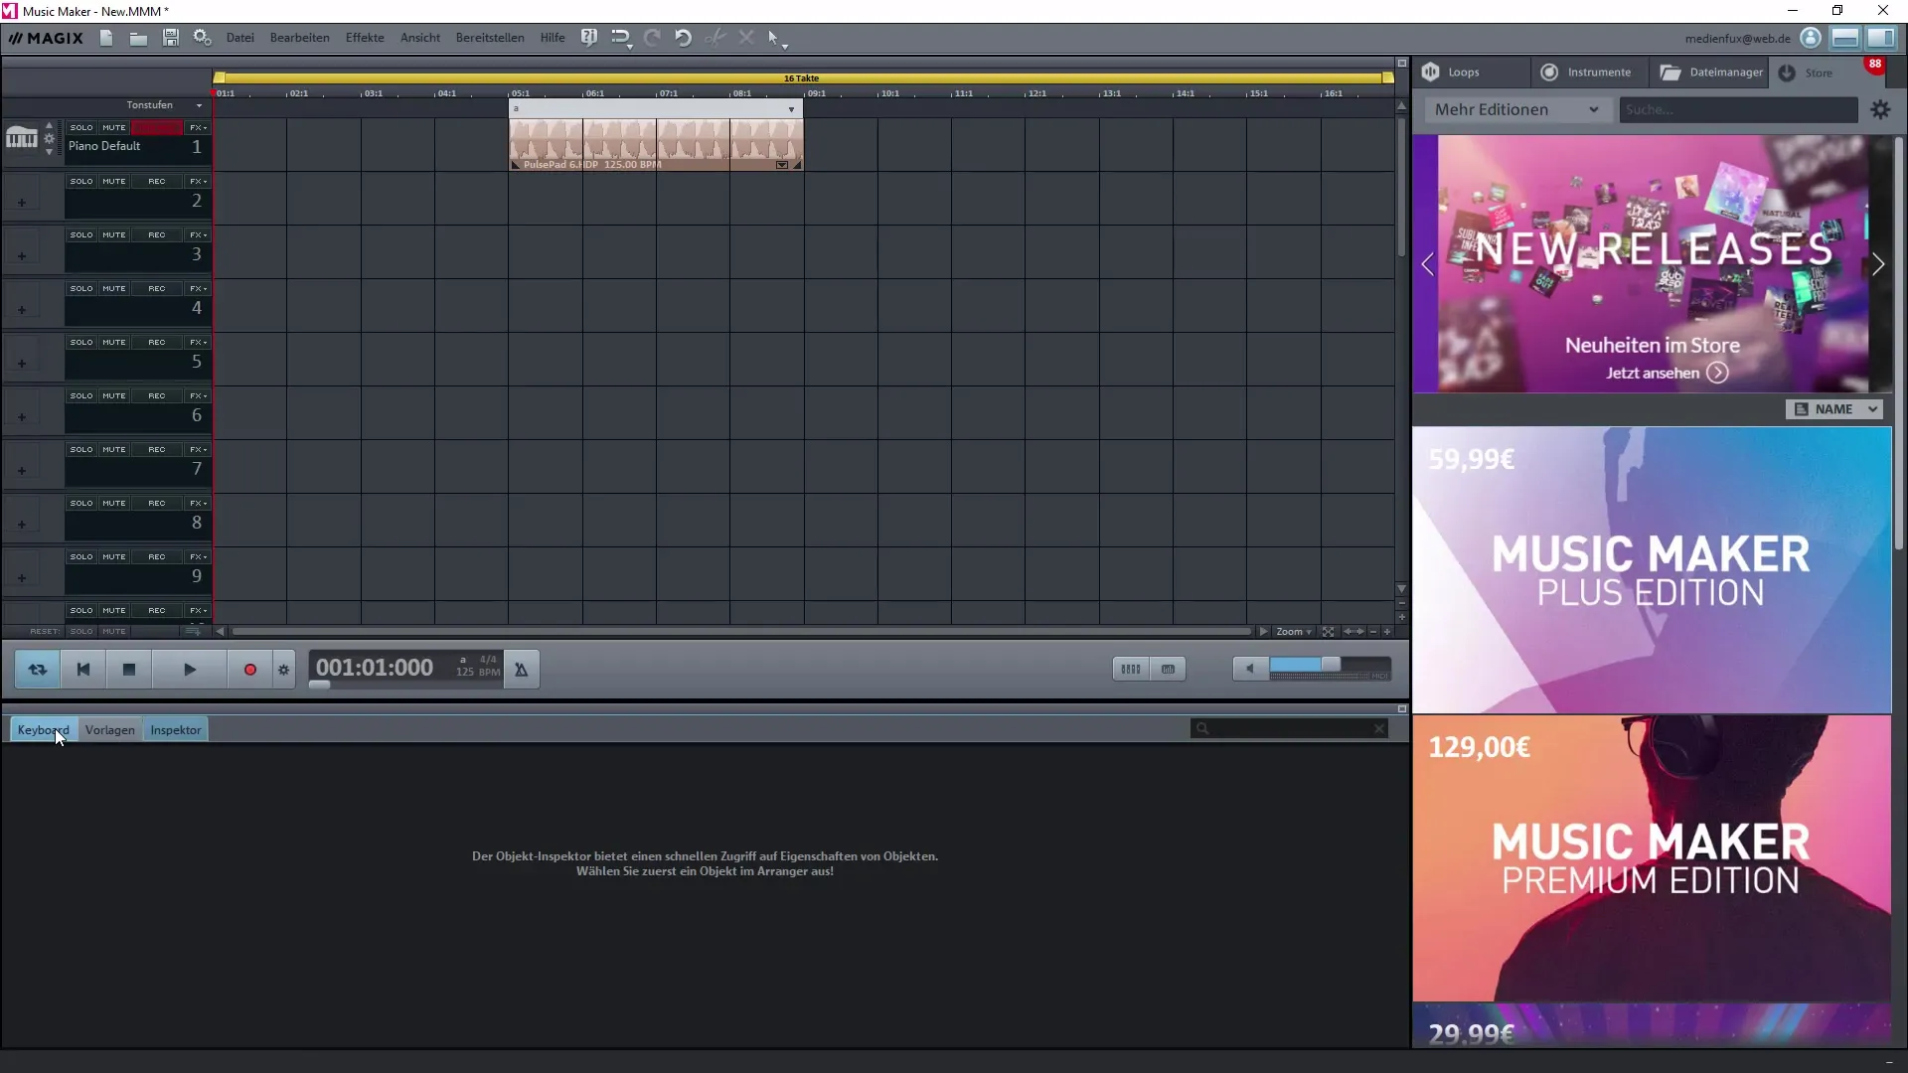
Task: Save project with floppy disk icon
Action: 171,38
